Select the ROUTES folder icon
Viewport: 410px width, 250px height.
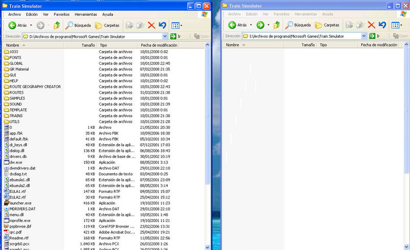(7, 93)
